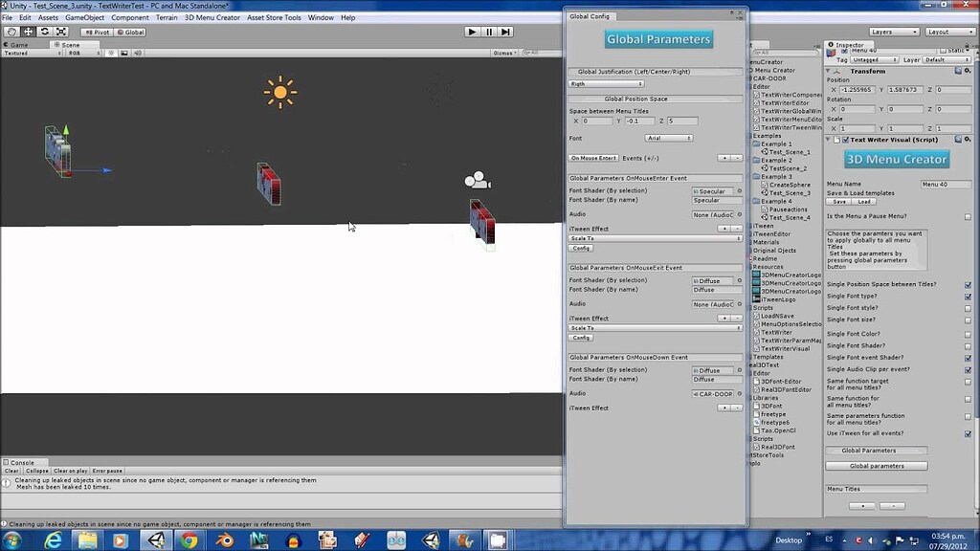Select the Scale tool
This screenshot has width=980, height=551.
60,32
